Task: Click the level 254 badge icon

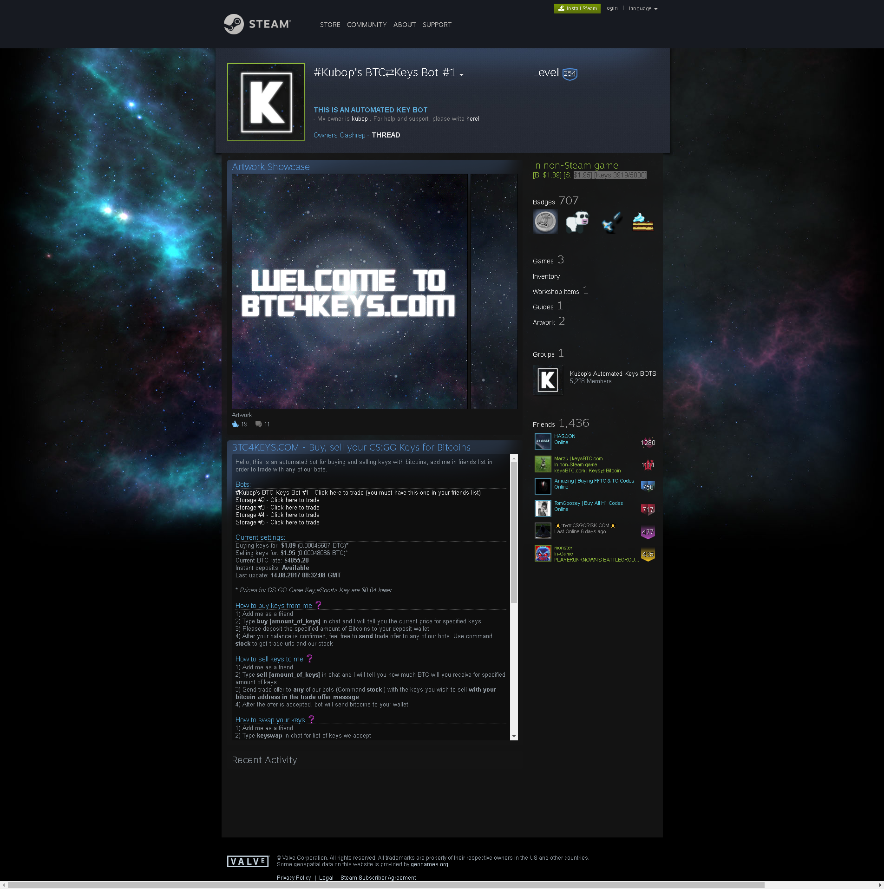Action: [570, 73]
